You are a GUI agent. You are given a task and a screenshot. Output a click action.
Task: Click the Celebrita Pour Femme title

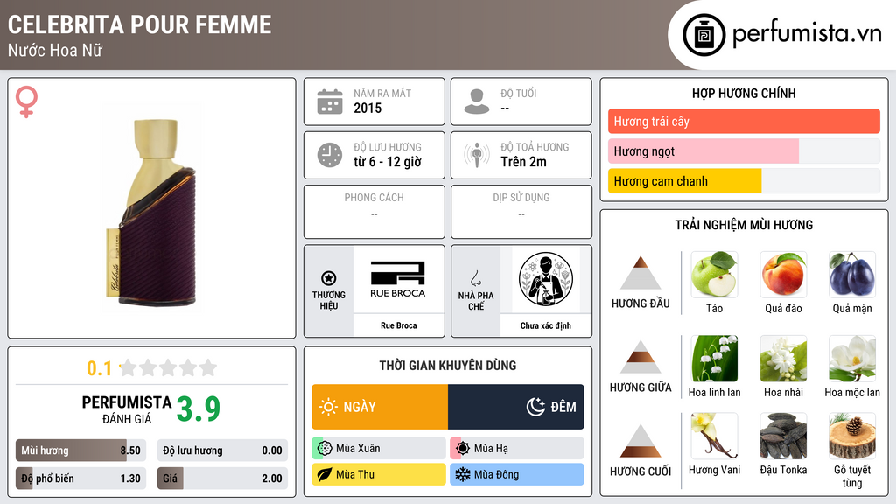139,24
